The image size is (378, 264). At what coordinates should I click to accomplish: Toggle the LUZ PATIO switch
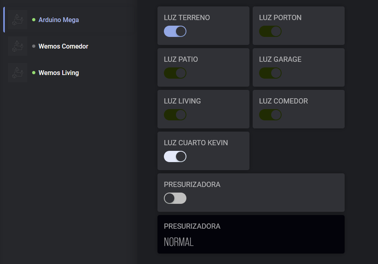[175, 73]
